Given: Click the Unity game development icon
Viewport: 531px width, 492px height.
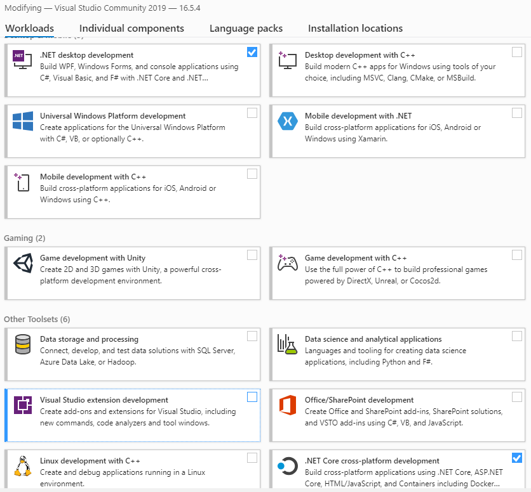Looking at the screenshot, I should [x=23, y=262].
